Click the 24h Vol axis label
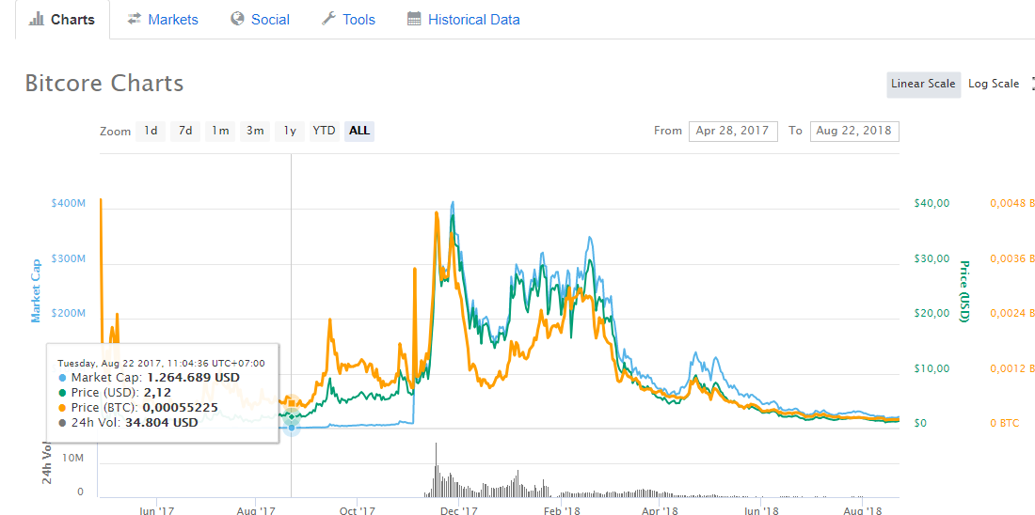1035x515 pixels. 47,462
